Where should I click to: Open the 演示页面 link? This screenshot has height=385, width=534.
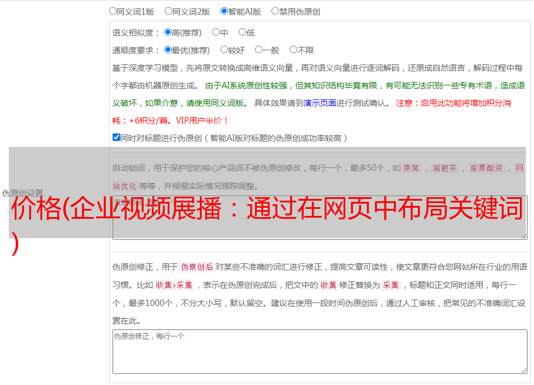point(319,103)
